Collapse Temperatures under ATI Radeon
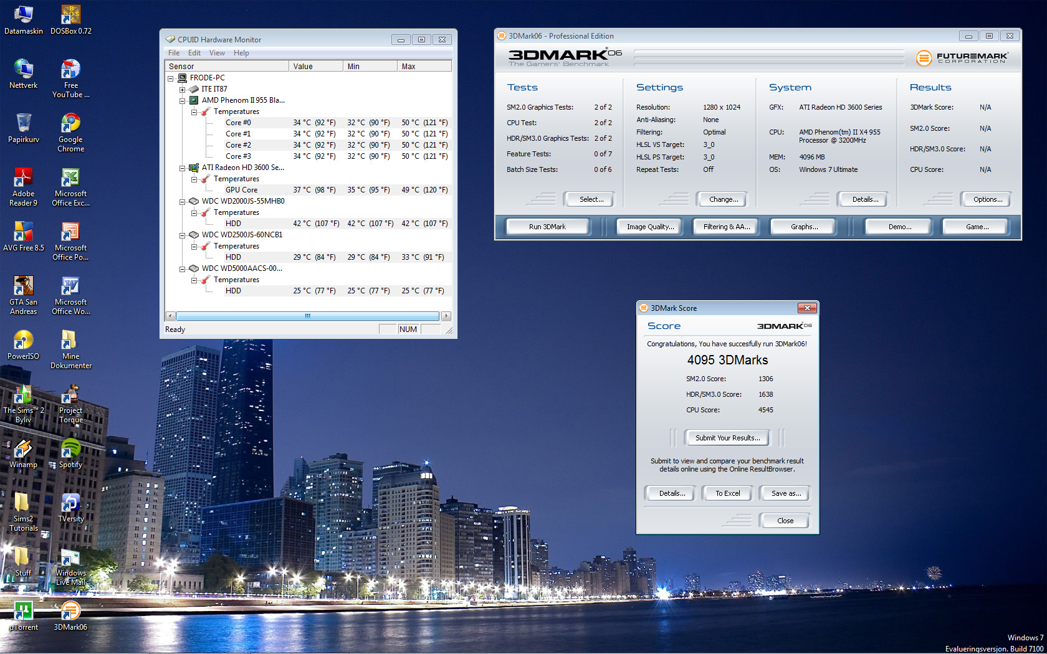This screenshot has height=654, width=1047. [x=194, y=179]
